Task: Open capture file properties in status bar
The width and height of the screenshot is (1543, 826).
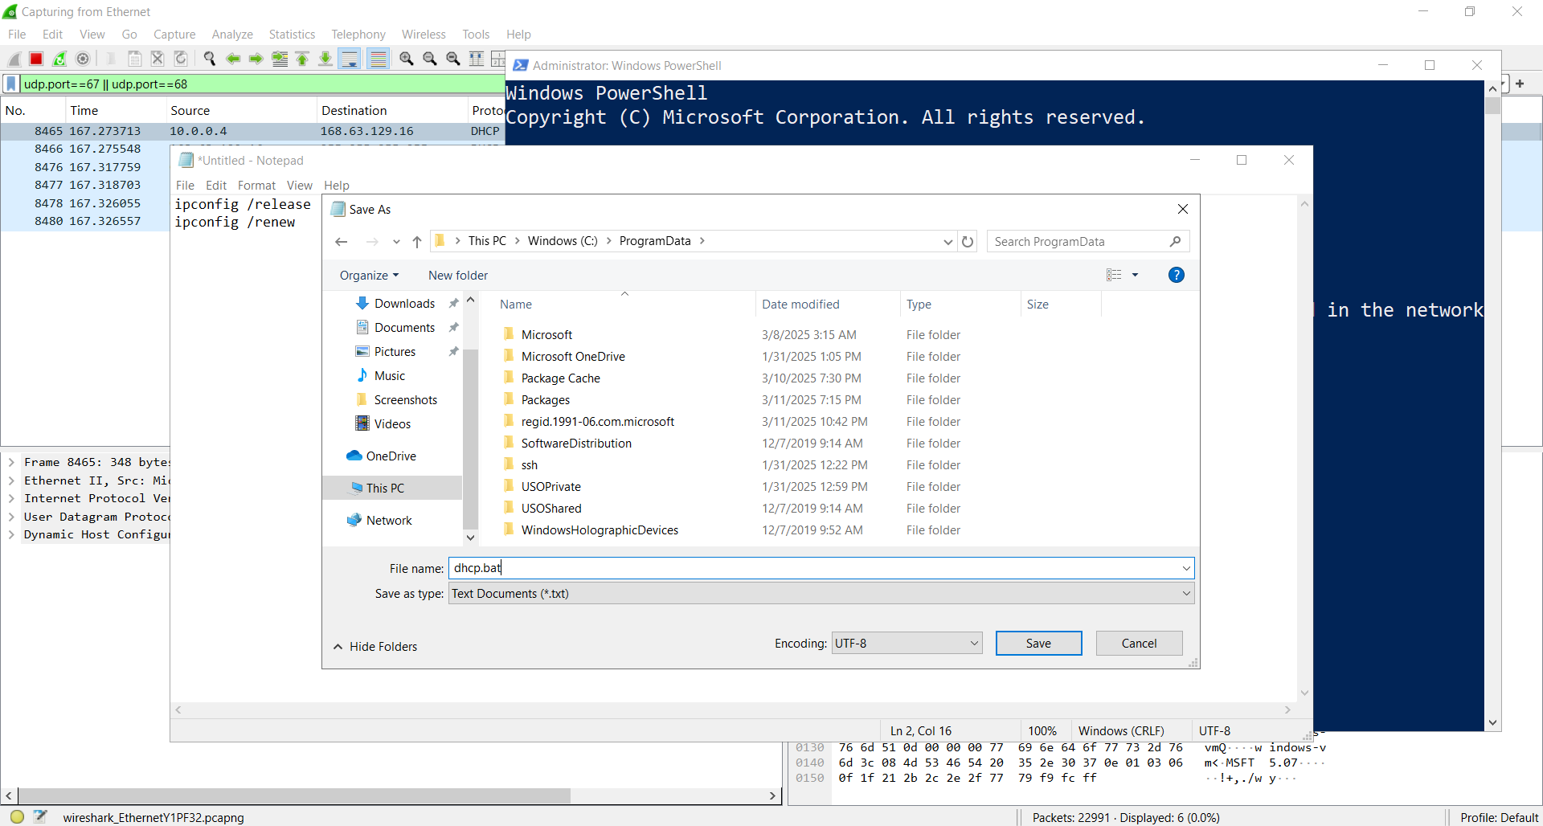Action: (40, 817)
